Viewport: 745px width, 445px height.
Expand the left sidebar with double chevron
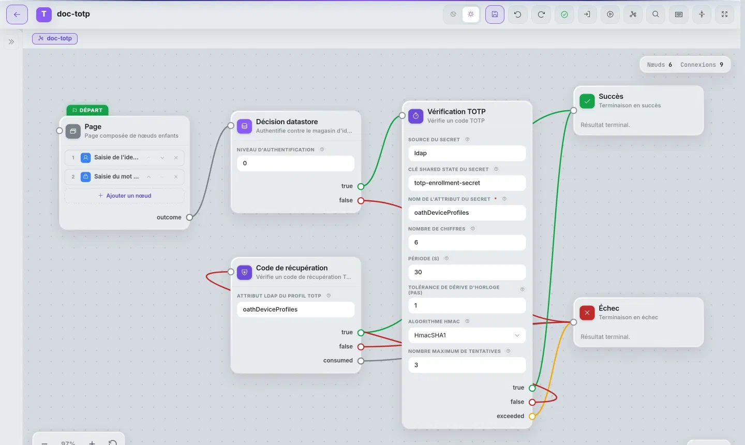pos(11,42)
